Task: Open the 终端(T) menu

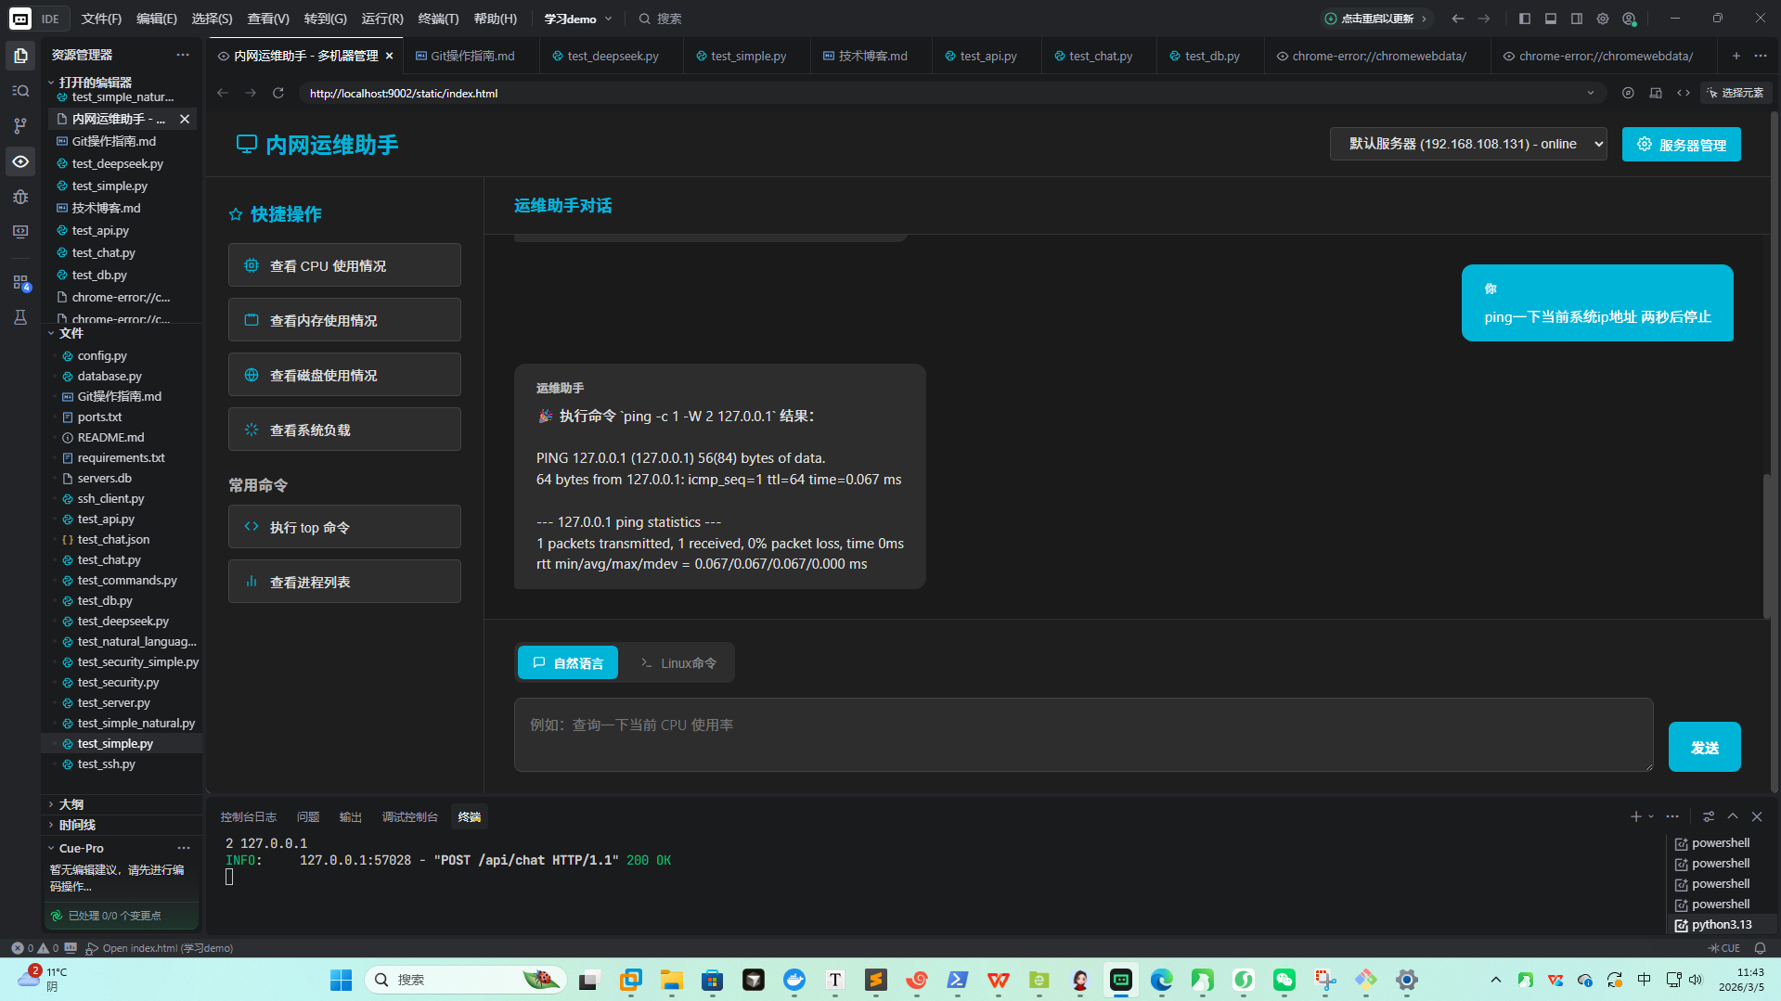Action: pos(438,19)
